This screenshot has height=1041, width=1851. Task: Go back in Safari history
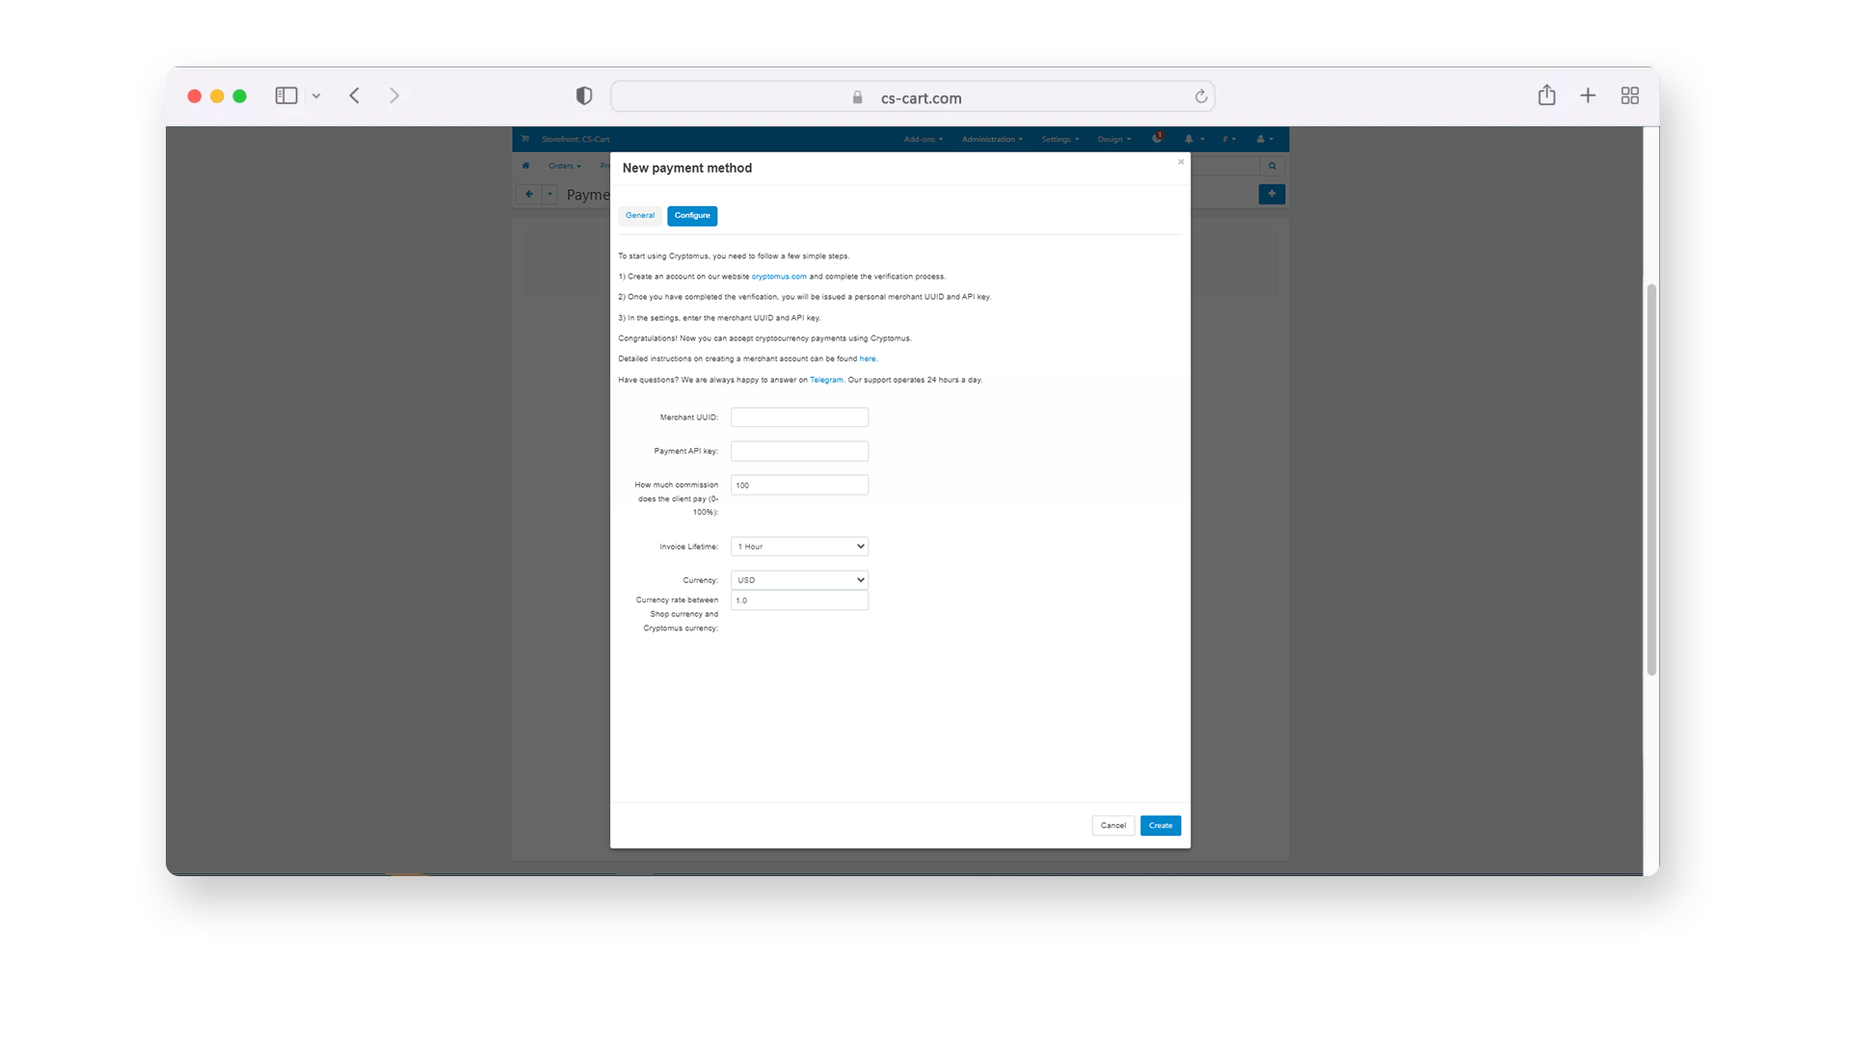pos(355,95)
